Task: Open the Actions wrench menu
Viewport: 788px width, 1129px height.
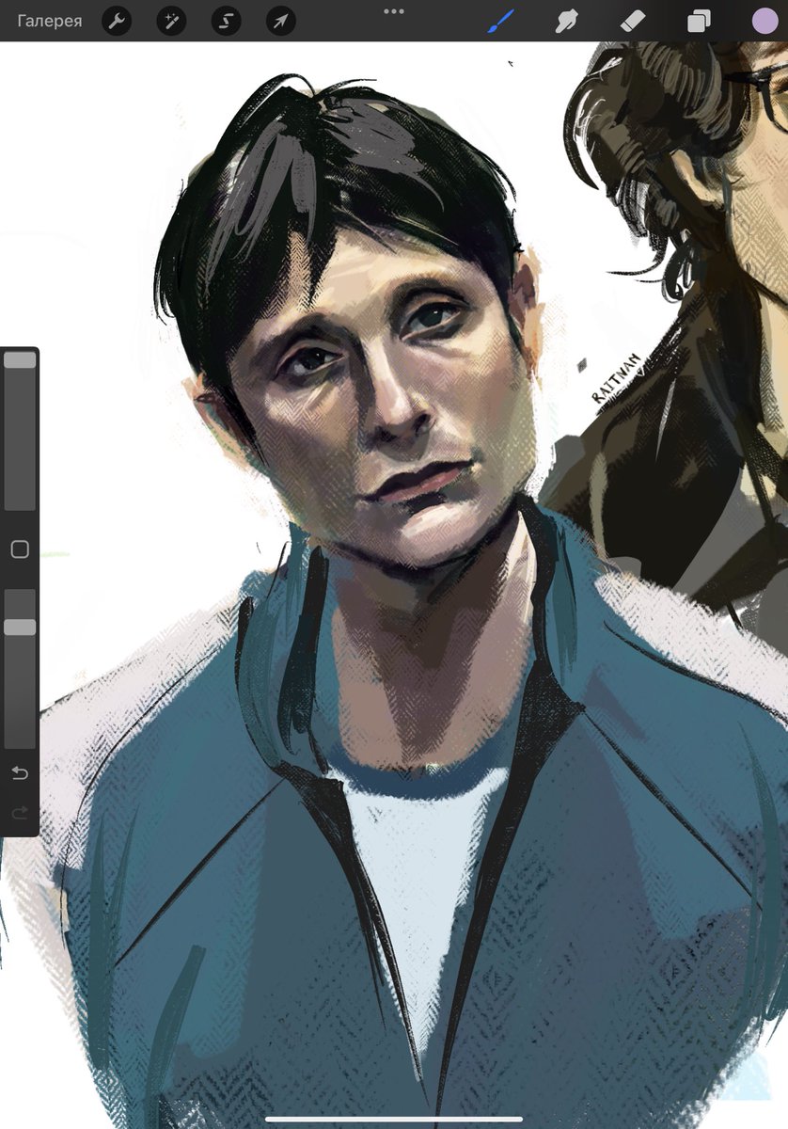Action: click(x=116, y=21)
